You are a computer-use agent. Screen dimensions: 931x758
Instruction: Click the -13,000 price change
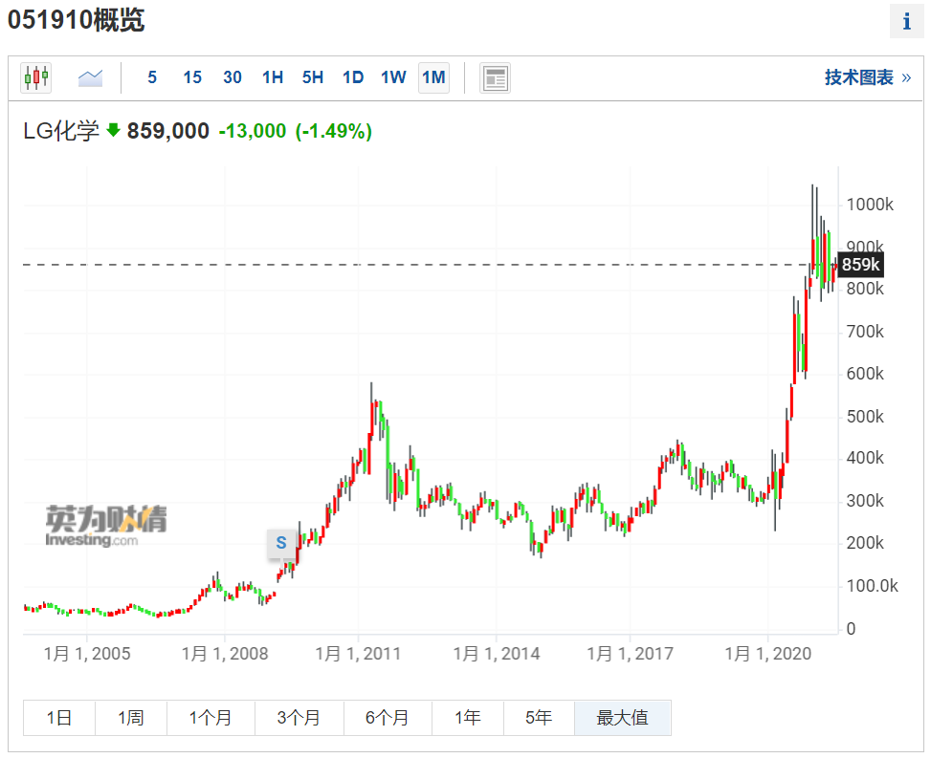point(253,131)
